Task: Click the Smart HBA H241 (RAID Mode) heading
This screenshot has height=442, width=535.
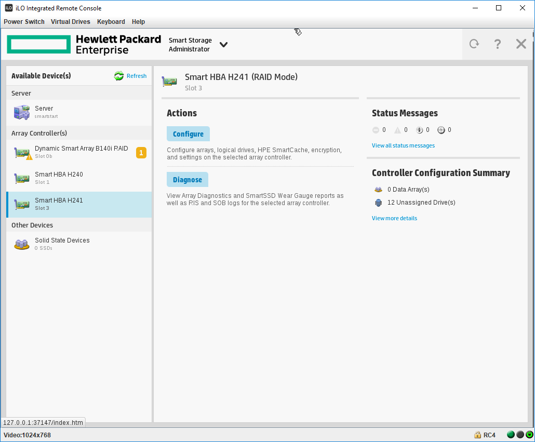Action: pos(241,77)
